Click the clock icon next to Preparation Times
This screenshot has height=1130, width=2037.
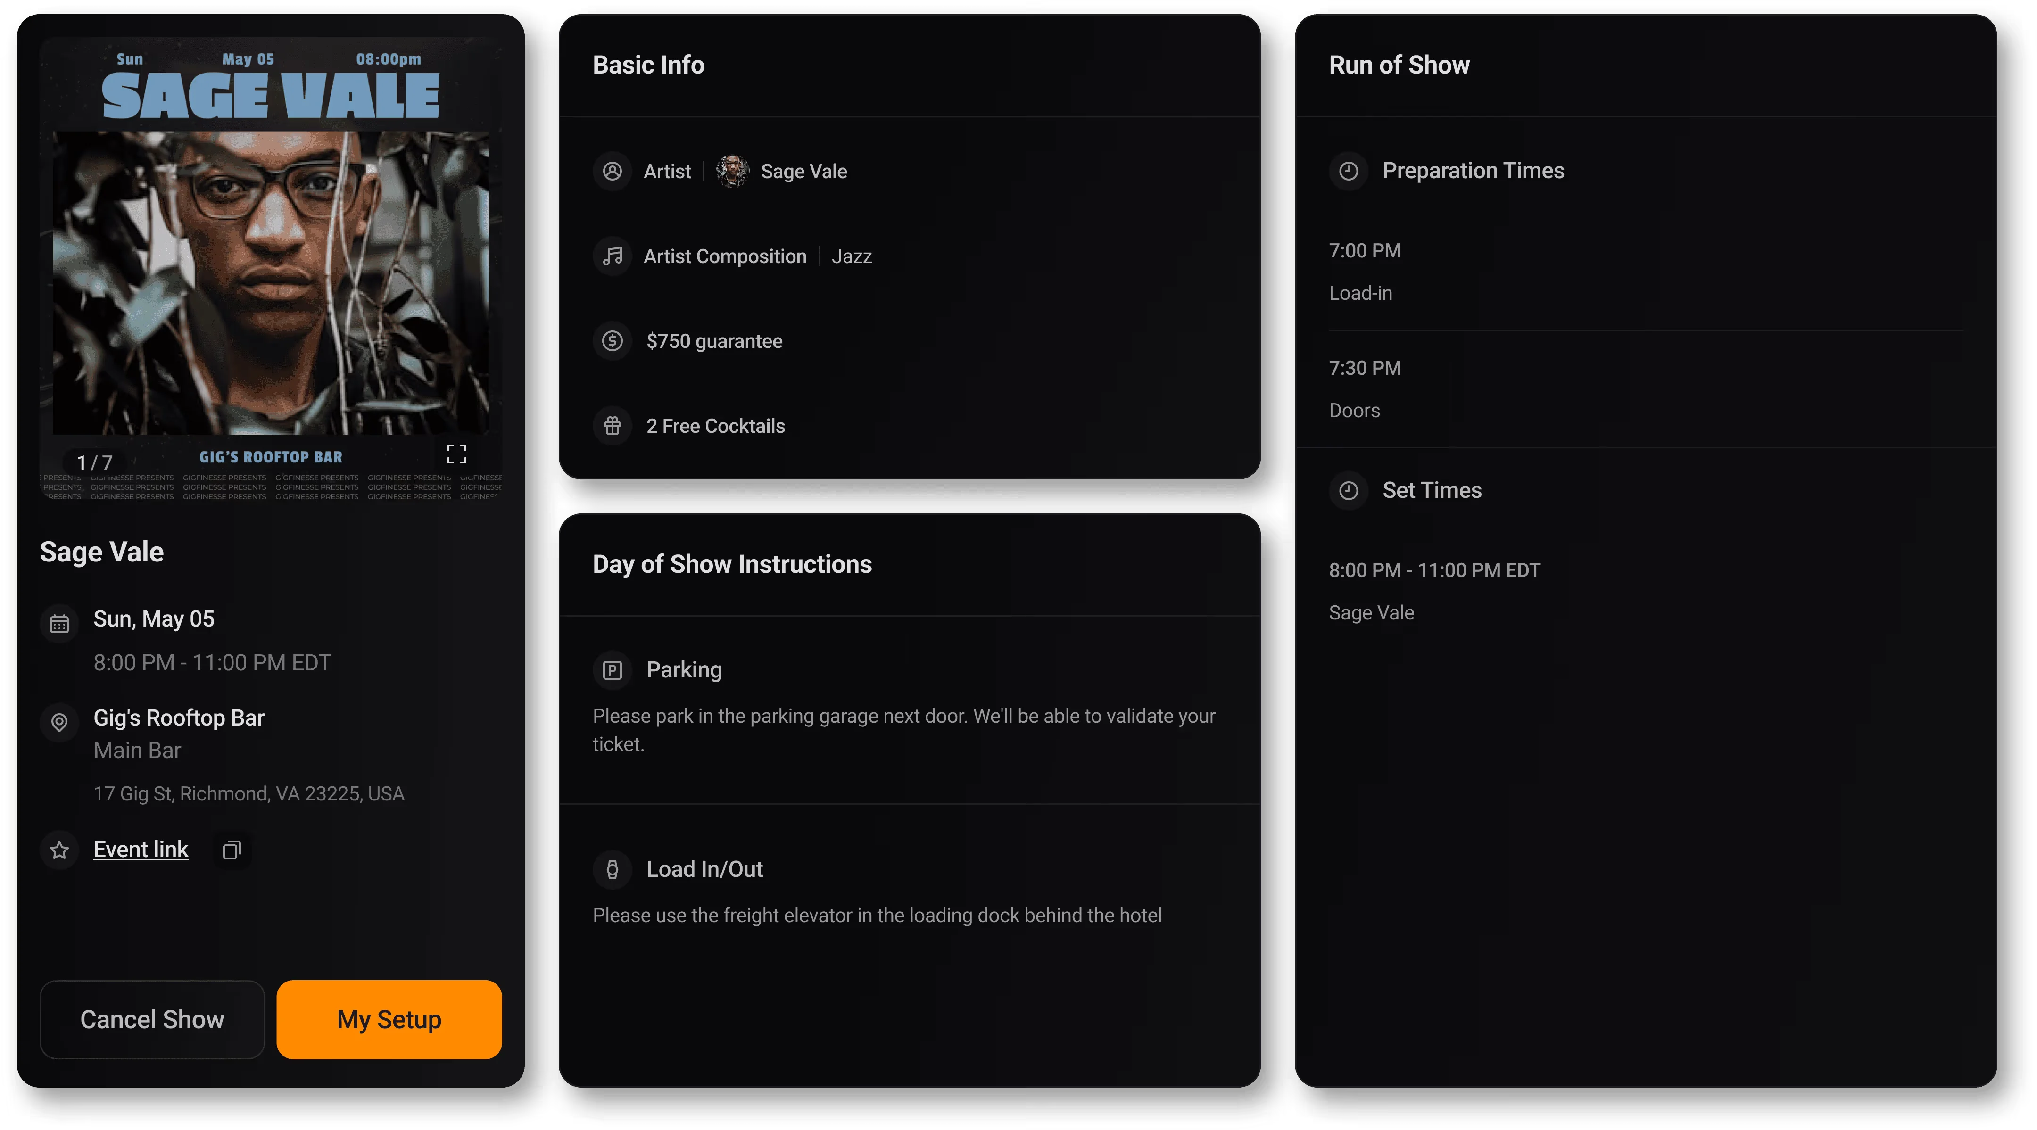click(1348, 171)
